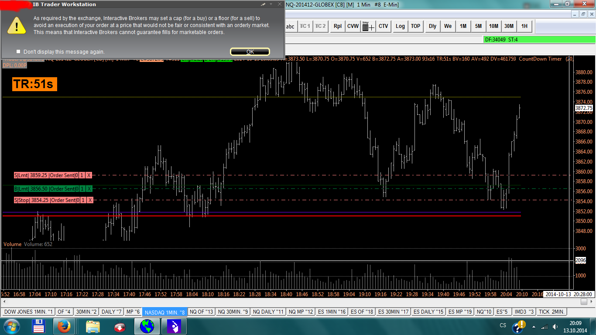The height and width of the screenshot is (335, 596).
Task: Open the floppy disk taskbar icon
Action: click(x=40, y=326)
